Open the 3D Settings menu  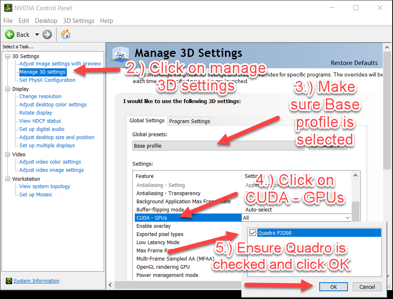(78, 21)
